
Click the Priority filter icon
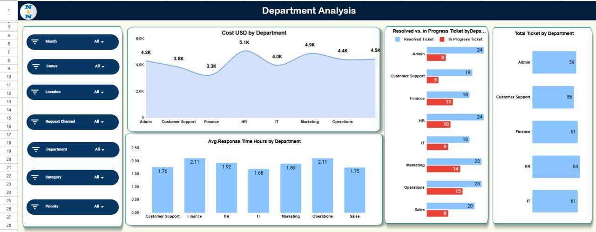tap(35, 206)
